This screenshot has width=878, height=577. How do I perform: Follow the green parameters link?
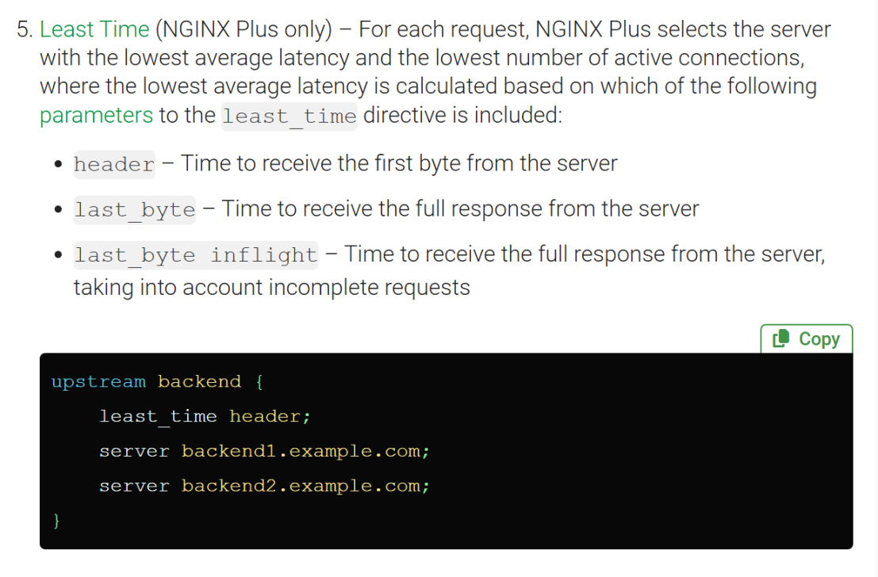[96, 115]
